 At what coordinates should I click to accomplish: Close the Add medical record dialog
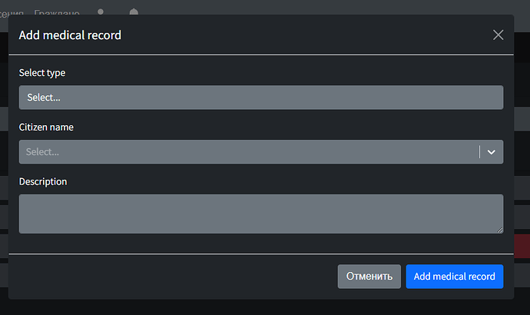(498, 35)
